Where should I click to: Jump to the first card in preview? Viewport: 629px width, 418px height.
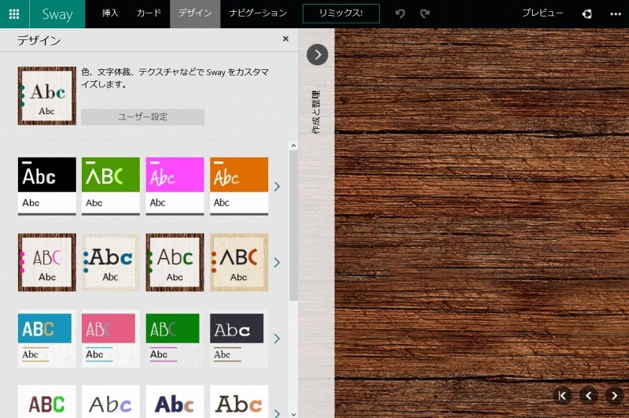pos(562,396)
